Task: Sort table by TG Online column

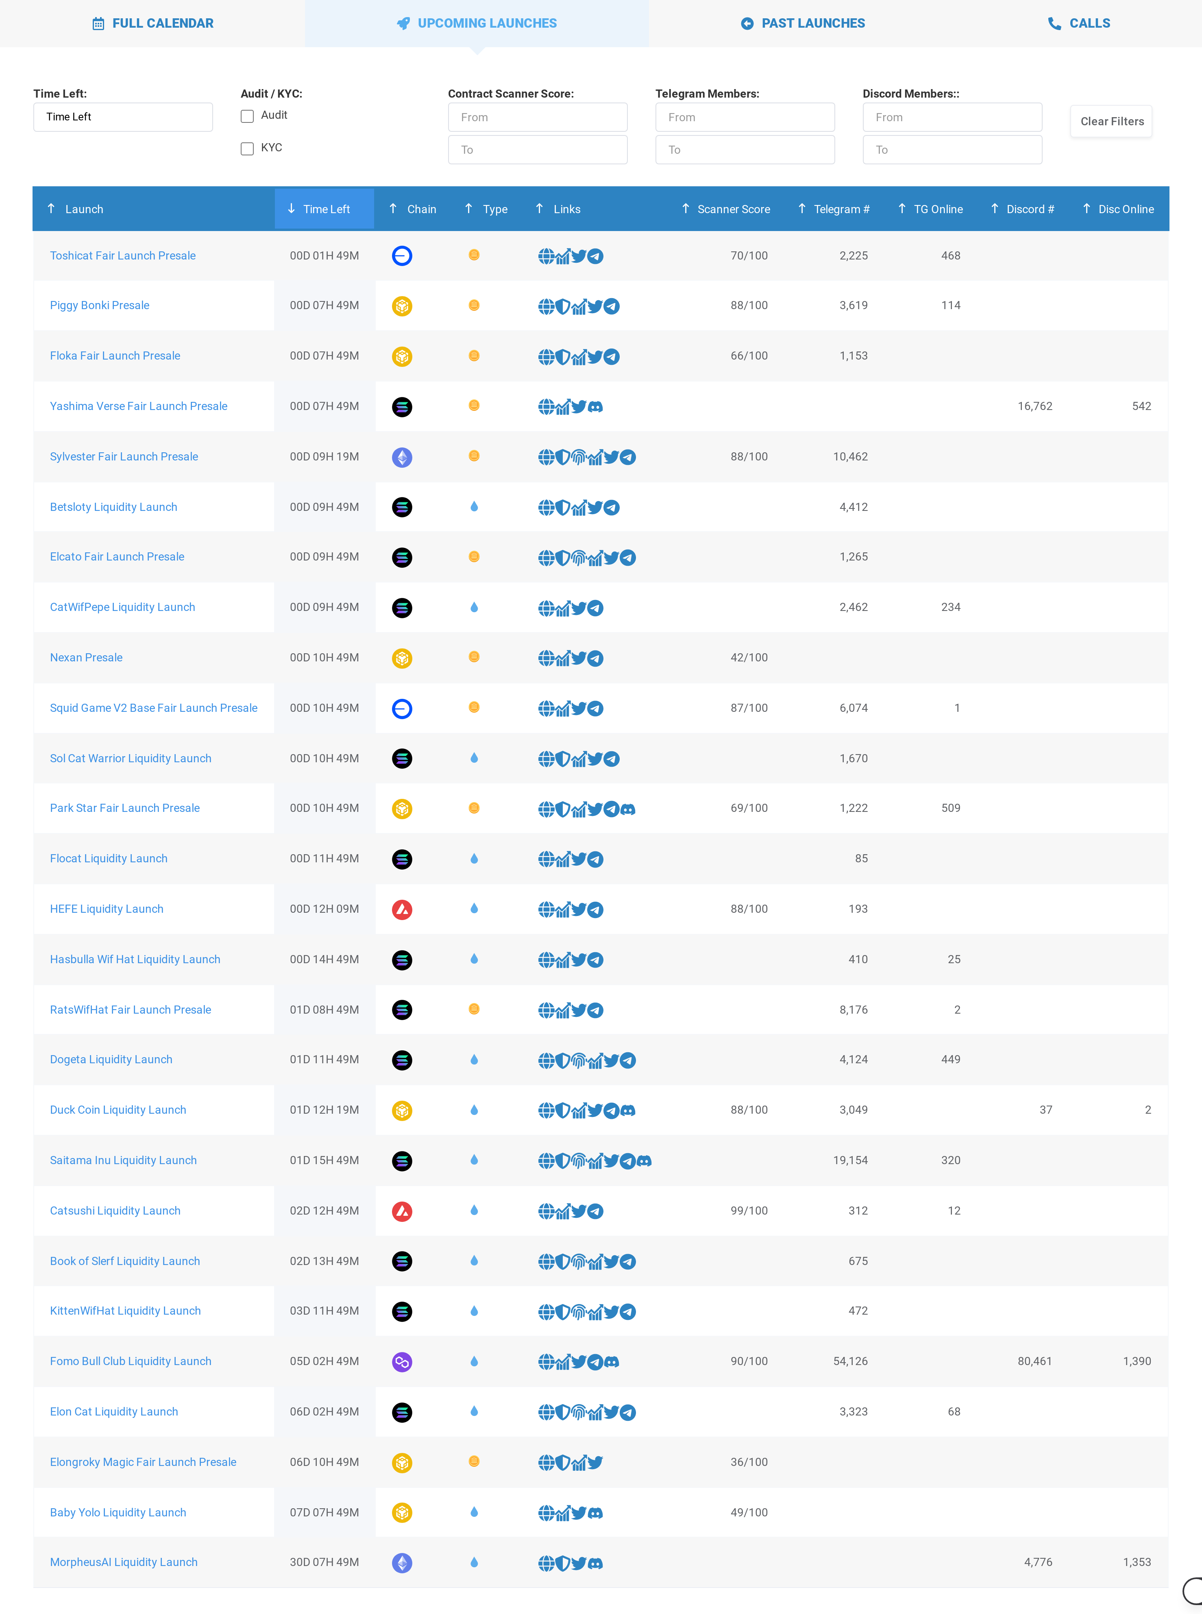Action: pos(930,209)
